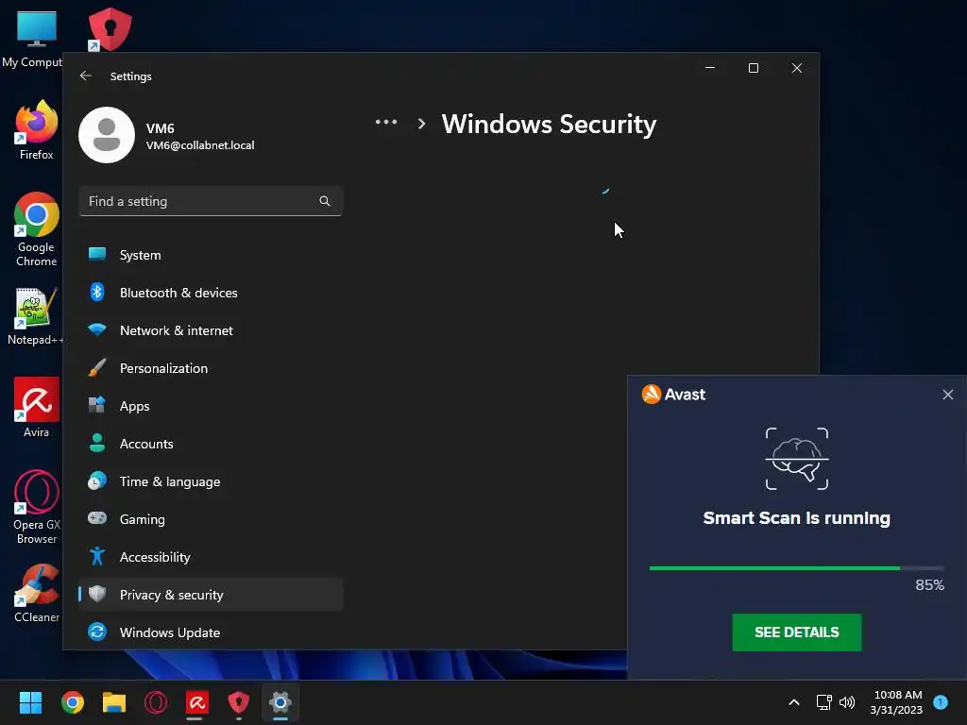The image size is (967, 725).
Task: Open Accessibility settings
Action: pyautogui.click(x=211, y=557)
